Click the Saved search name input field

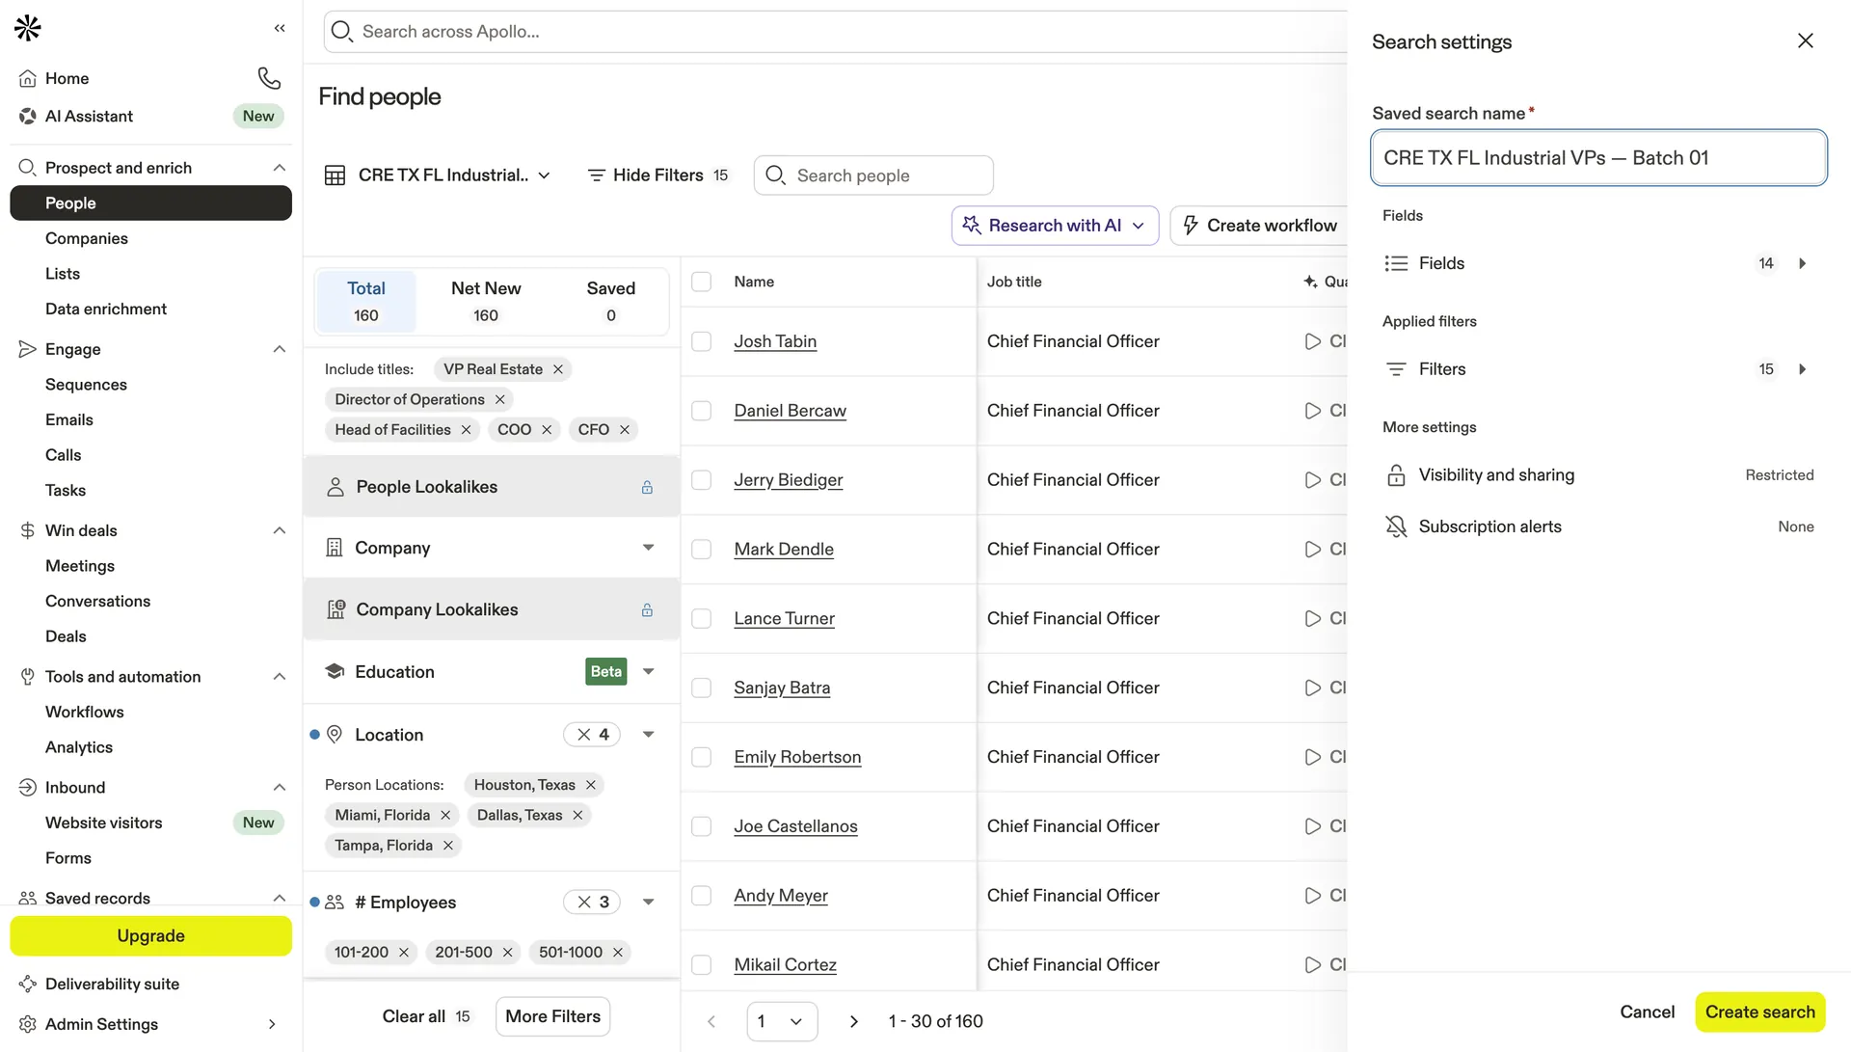(x=1598, y=158)
